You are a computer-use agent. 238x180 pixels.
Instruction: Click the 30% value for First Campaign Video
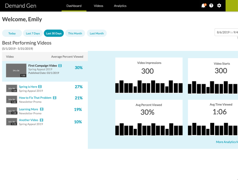point(79,68)
